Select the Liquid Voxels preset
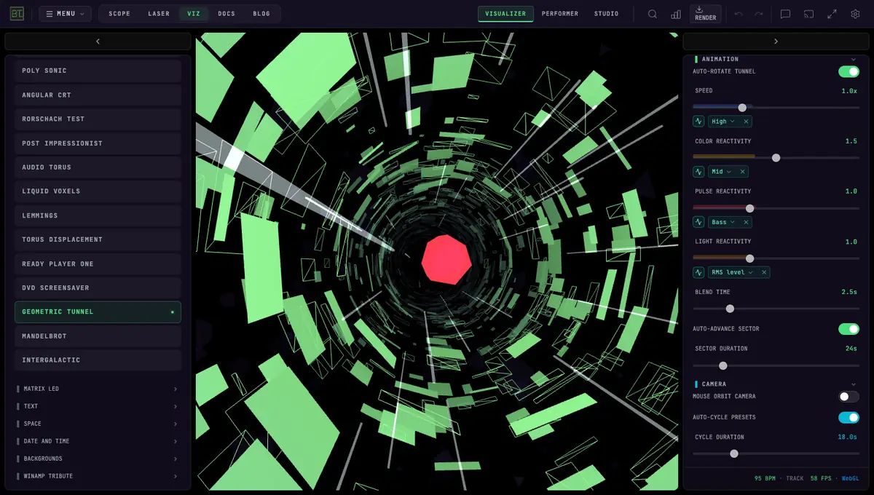Image resolution: width=874 pixels, height=495 pixels. pos(98,191)
